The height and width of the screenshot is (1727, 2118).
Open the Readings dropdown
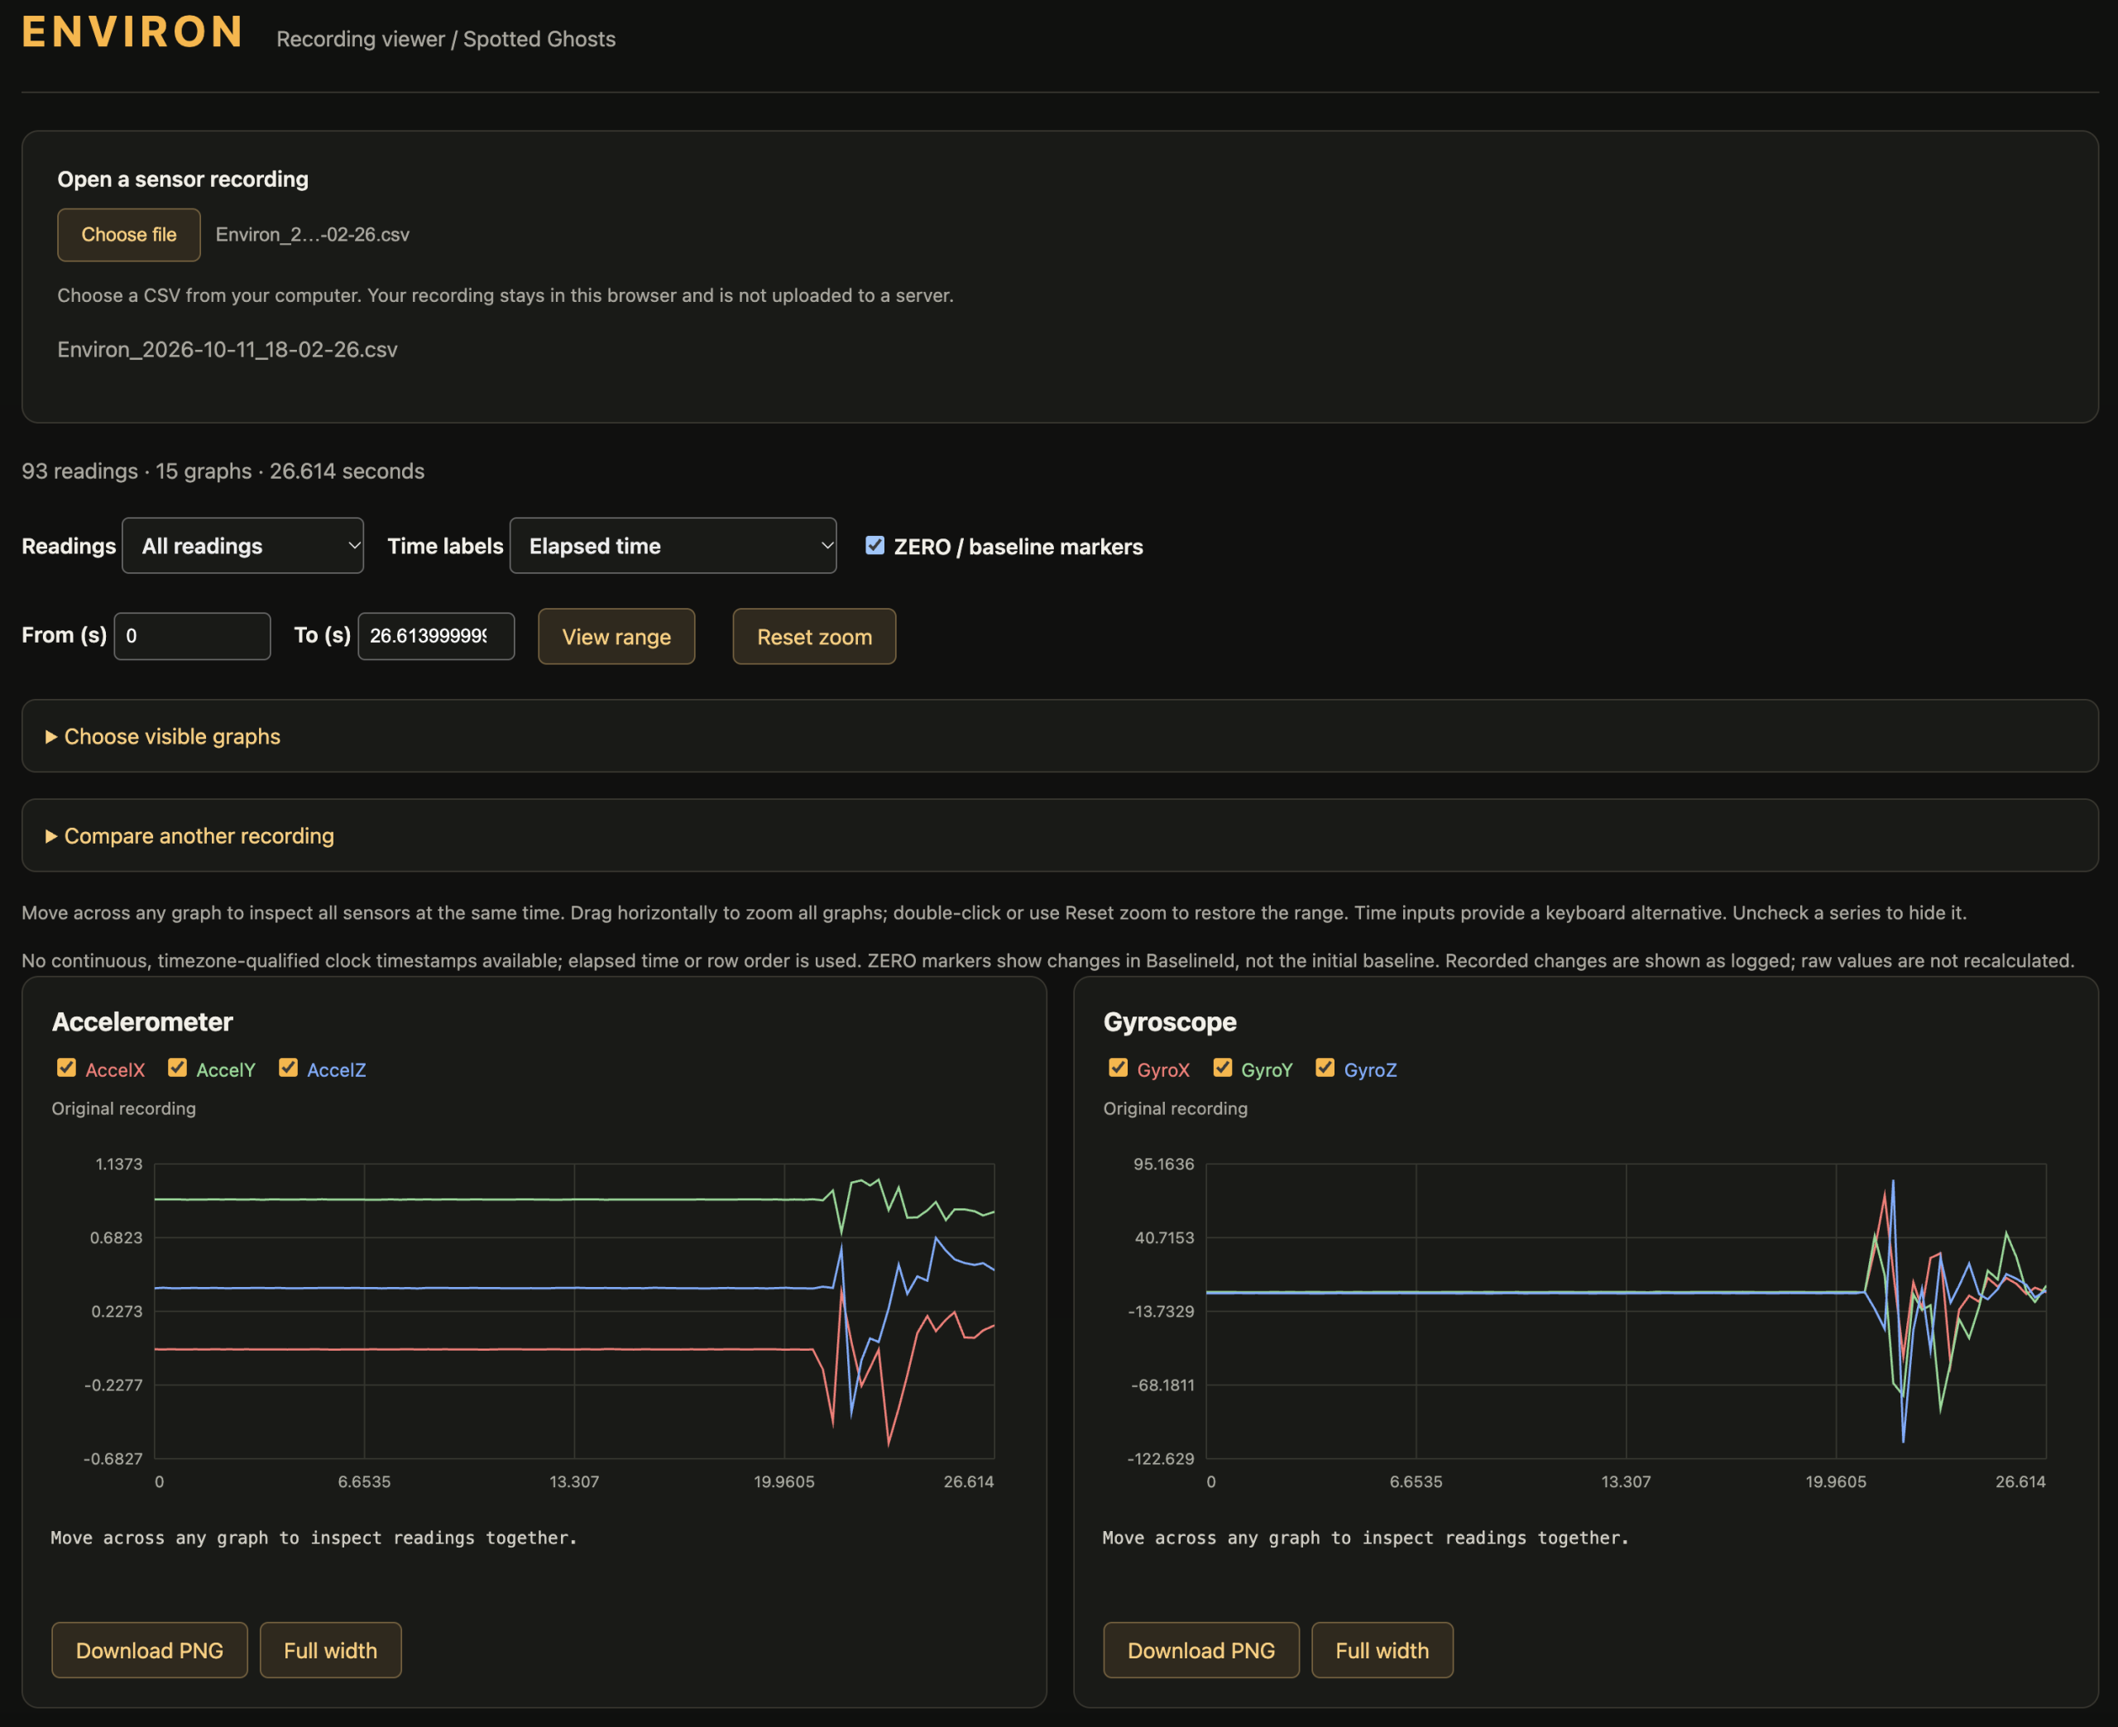click(x=242, y=545)
